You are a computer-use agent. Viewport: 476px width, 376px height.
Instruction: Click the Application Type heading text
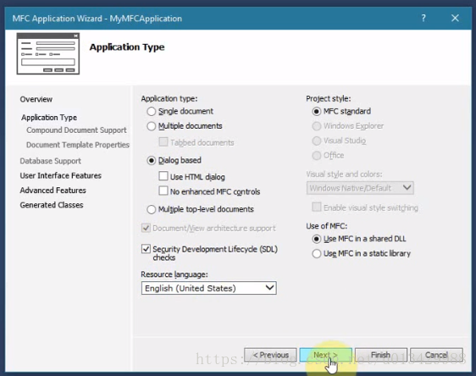[x=127, y=47]
